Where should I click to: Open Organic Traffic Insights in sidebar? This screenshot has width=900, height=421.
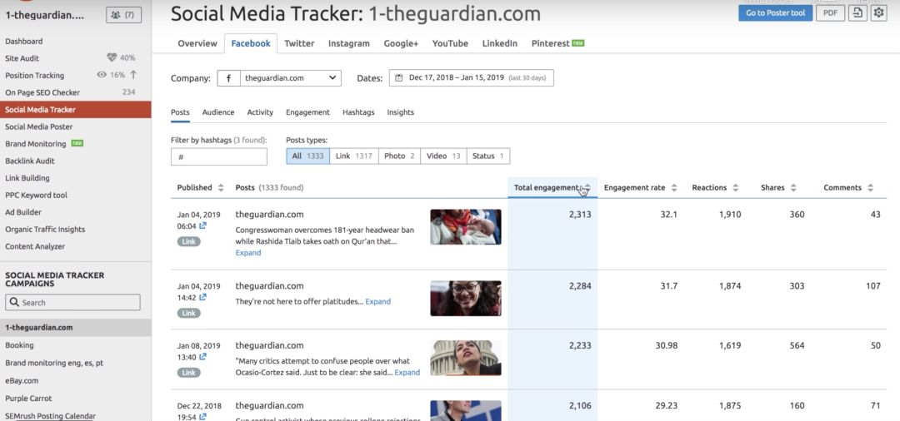(x=45, y=229)
